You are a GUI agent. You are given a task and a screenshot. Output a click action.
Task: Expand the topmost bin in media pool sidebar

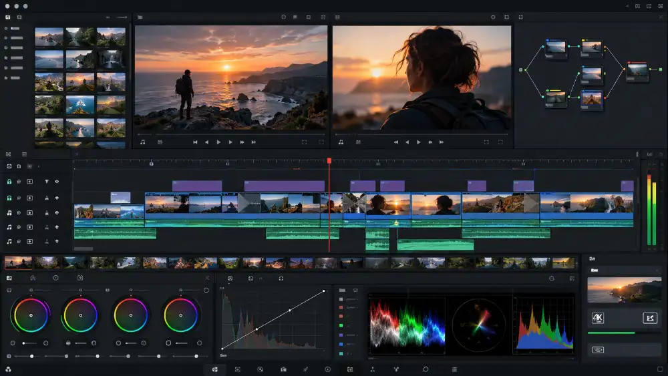[x=6, y=29]
